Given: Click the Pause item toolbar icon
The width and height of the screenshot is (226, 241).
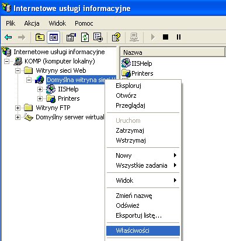Looking at the screenshot, I should [179, 37].
